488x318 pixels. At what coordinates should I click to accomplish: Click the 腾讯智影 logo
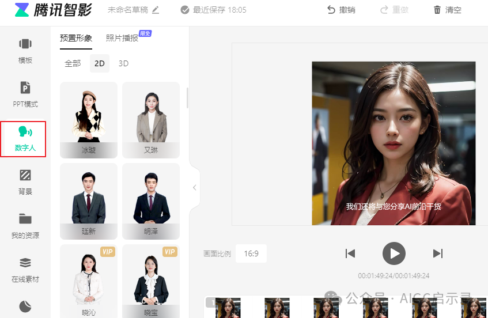click(x=53, y=10)
